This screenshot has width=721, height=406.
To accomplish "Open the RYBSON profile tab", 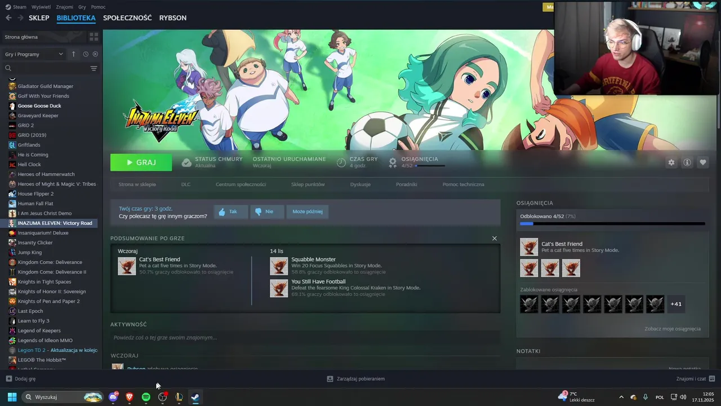I will coord(173,17).
